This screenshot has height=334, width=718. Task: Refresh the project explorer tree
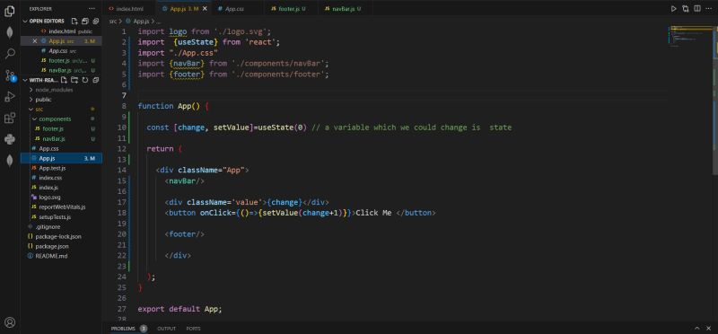tap(84, 80)
